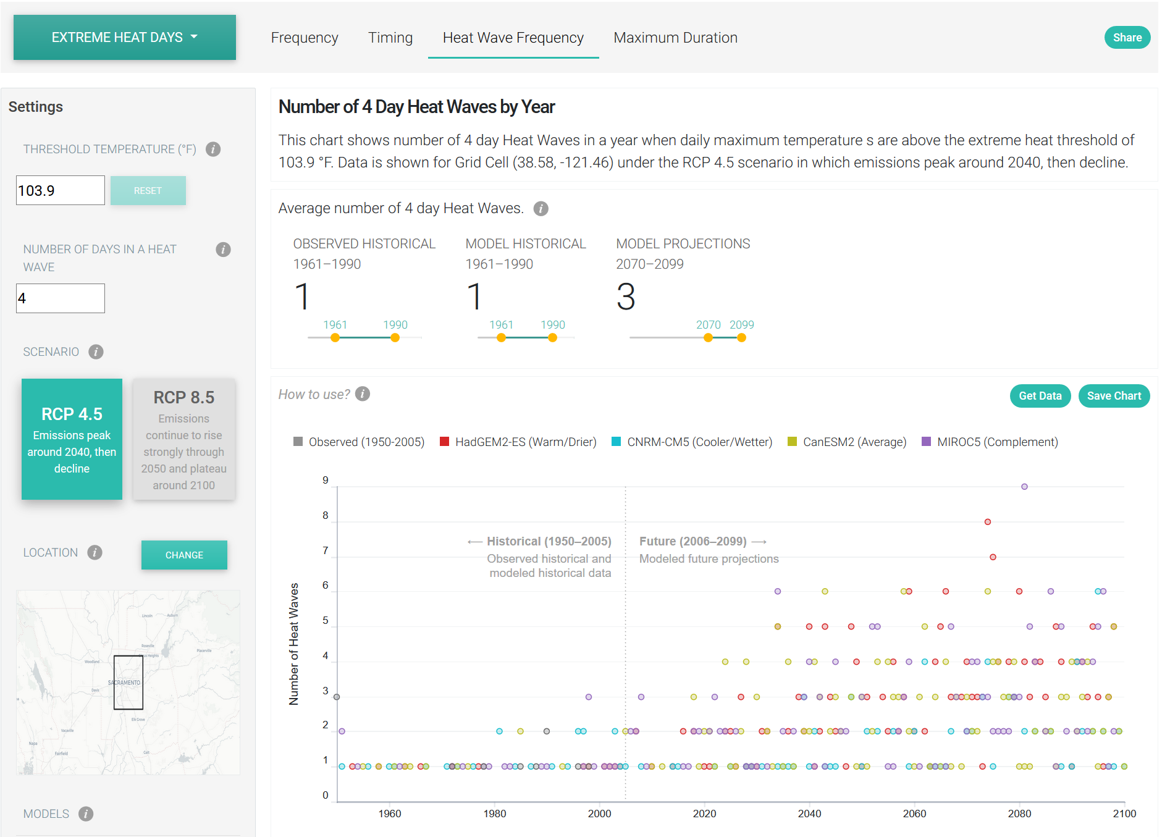This screenshot has width=1170, height=837.
Task: Open the Scenario info icon
Action: 96,352
